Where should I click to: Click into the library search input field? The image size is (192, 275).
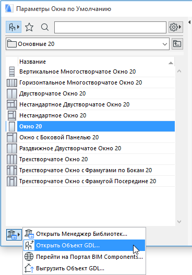110,27
